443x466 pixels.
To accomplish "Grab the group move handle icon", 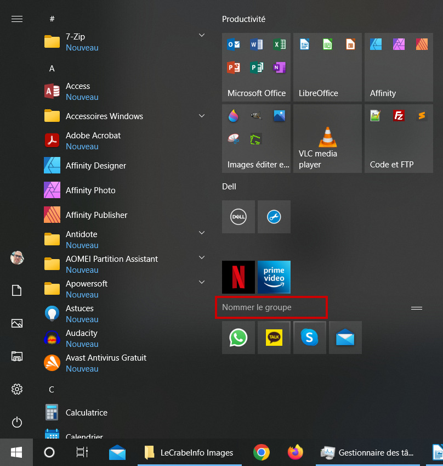I will click(417, 308).
